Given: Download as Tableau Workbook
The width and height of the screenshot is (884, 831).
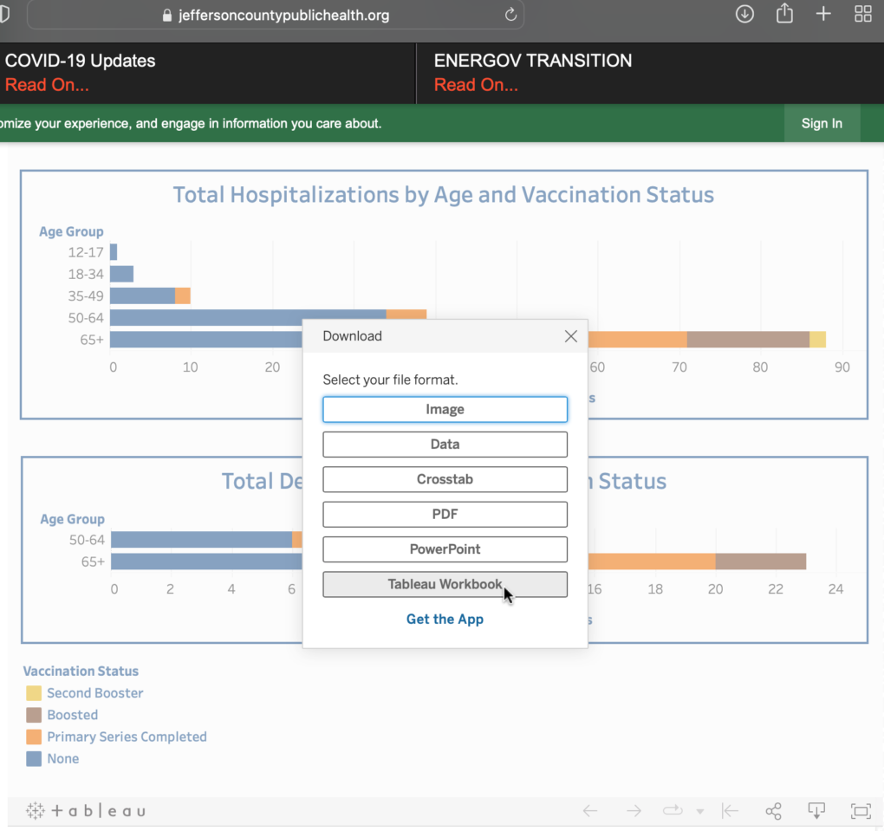Looking at the screenshot, I should [445, 584].
